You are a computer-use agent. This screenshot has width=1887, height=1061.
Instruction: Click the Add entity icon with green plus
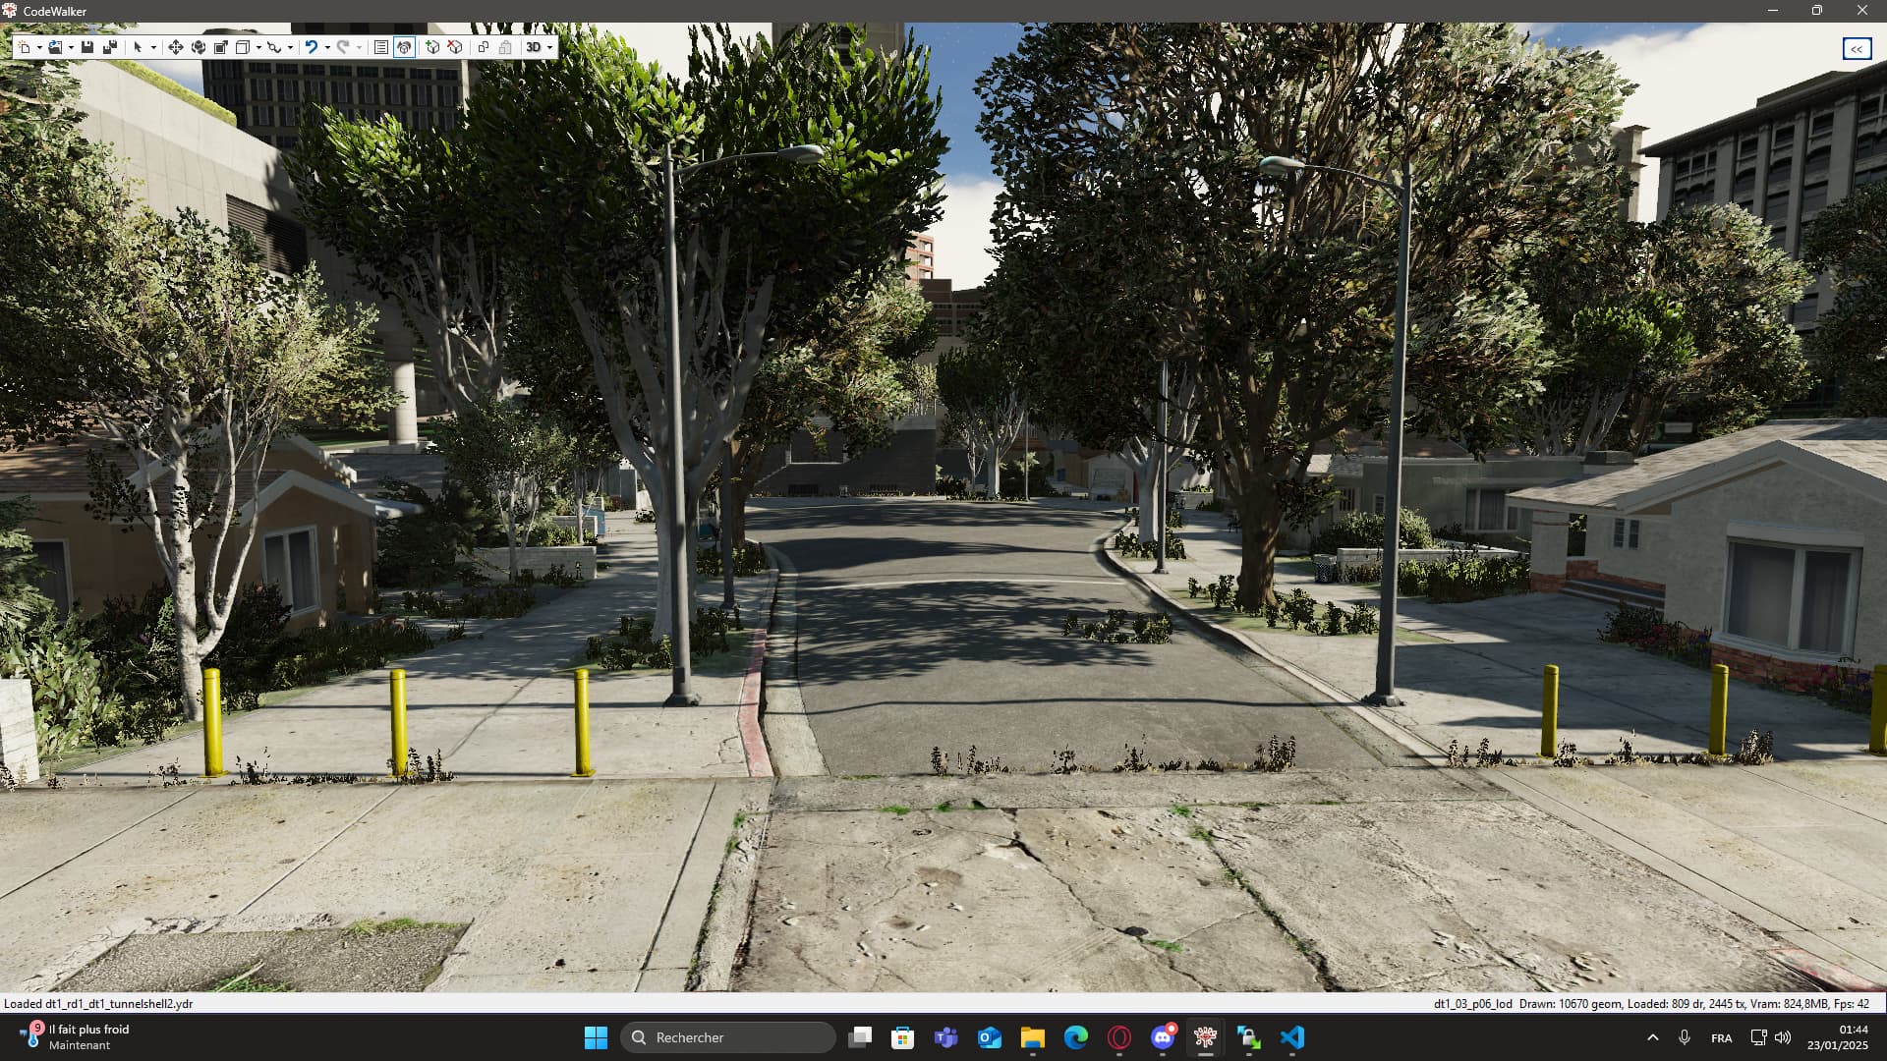click(432, 47)
